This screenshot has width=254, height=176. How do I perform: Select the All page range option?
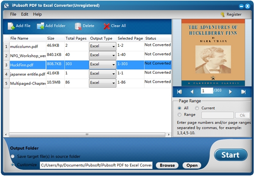179,108
